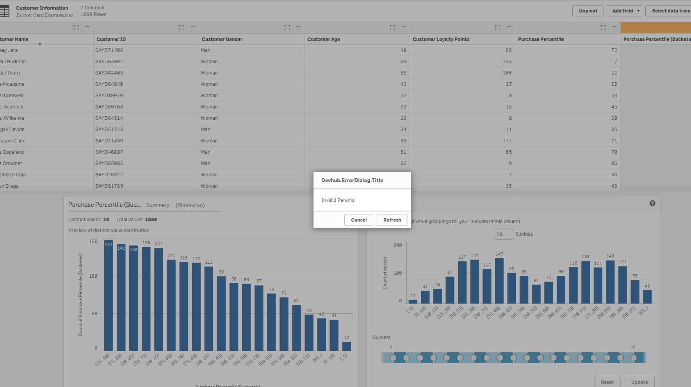Viewport: 691px width, 387px height.
Task: Open the Purchase Percentile column menu
Action: coord(614,28)
